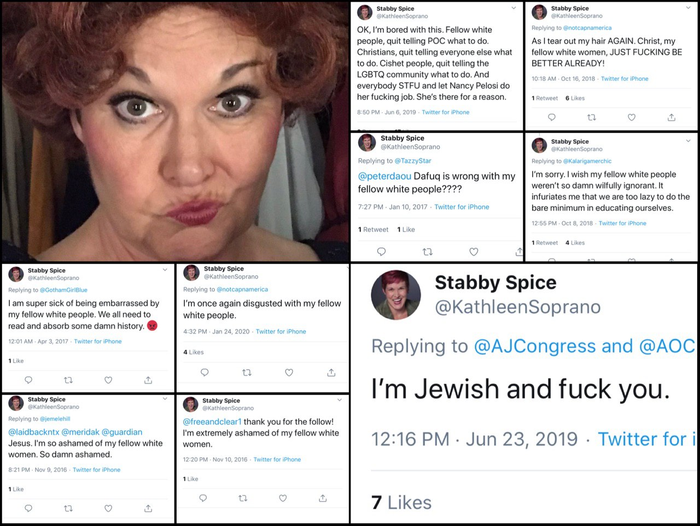
Task: Share the Apr 3, 2017 tweet via share icon
Action: coord(148,379)
